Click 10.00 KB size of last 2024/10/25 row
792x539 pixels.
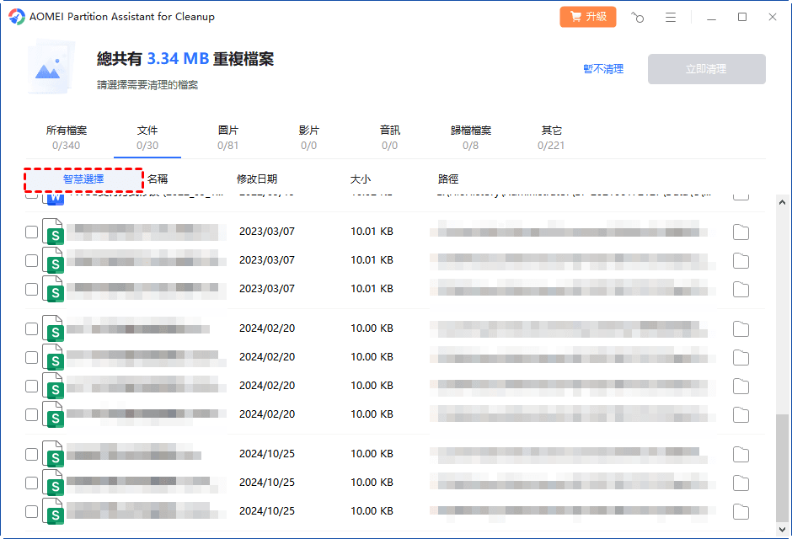[x=372, y=511]
